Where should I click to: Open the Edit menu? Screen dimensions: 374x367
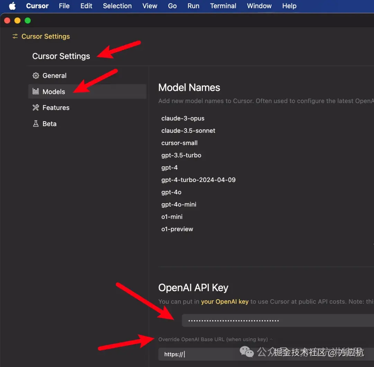(86, 6)
